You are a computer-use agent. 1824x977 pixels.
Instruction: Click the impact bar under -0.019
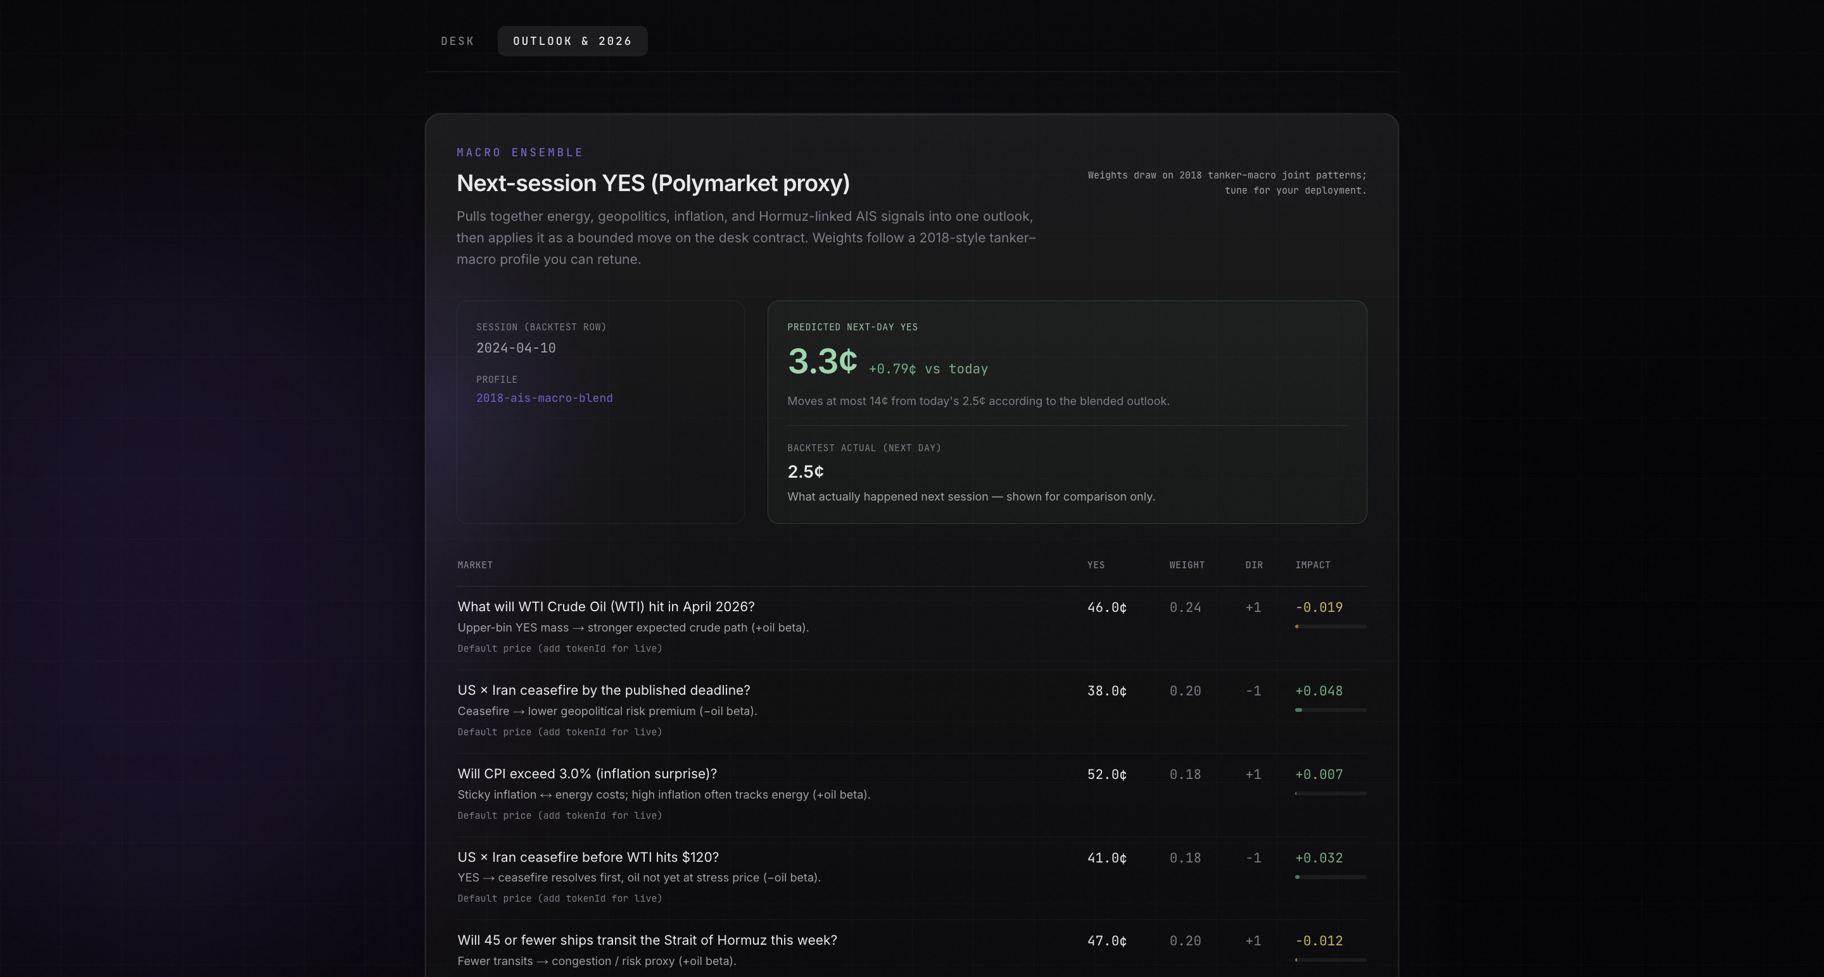1330,627
